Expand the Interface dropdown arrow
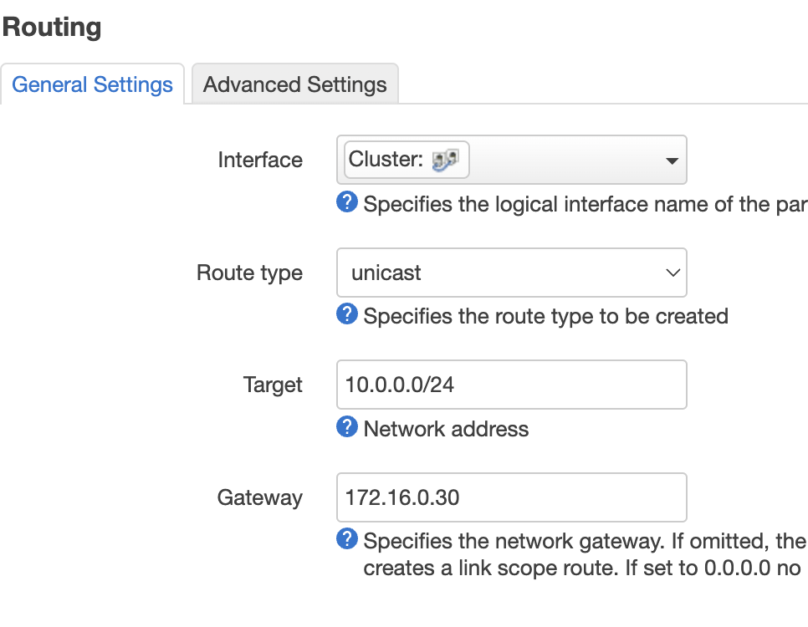 (672, 161)
